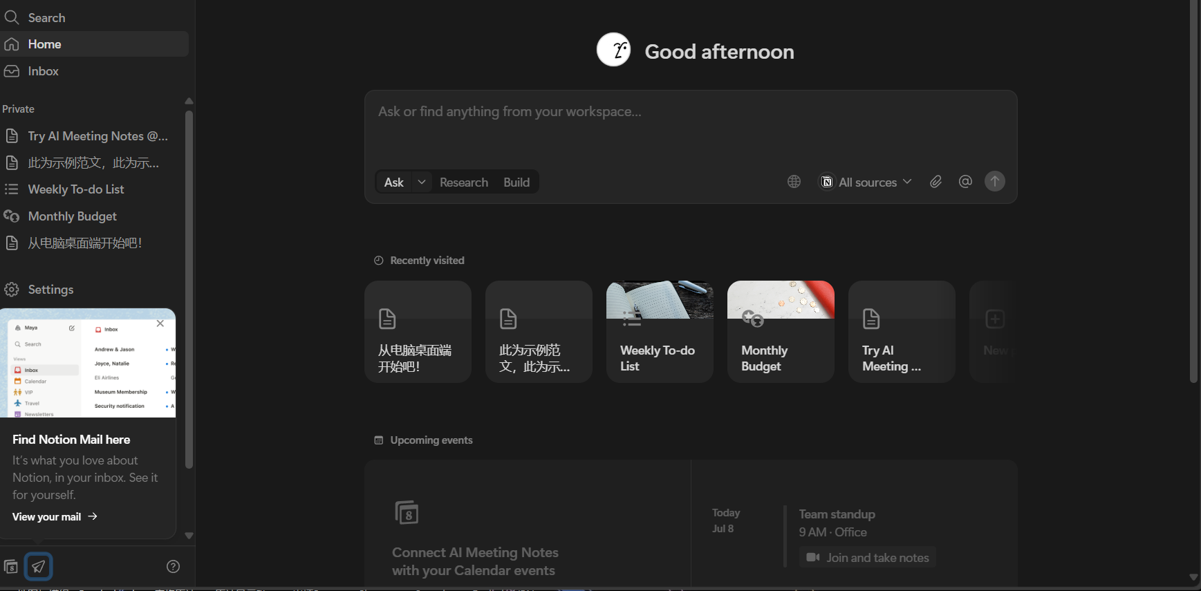The height and width of the screenshot is (591, 1201).
Task: Open the Weekly To-do List recent card
Action: pos(660,332)
